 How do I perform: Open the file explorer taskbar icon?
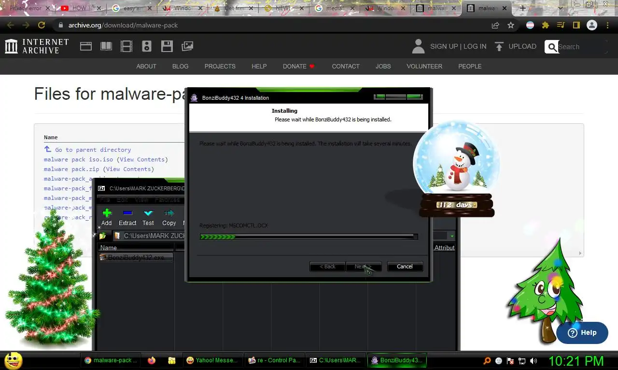(x=171, y=360)
